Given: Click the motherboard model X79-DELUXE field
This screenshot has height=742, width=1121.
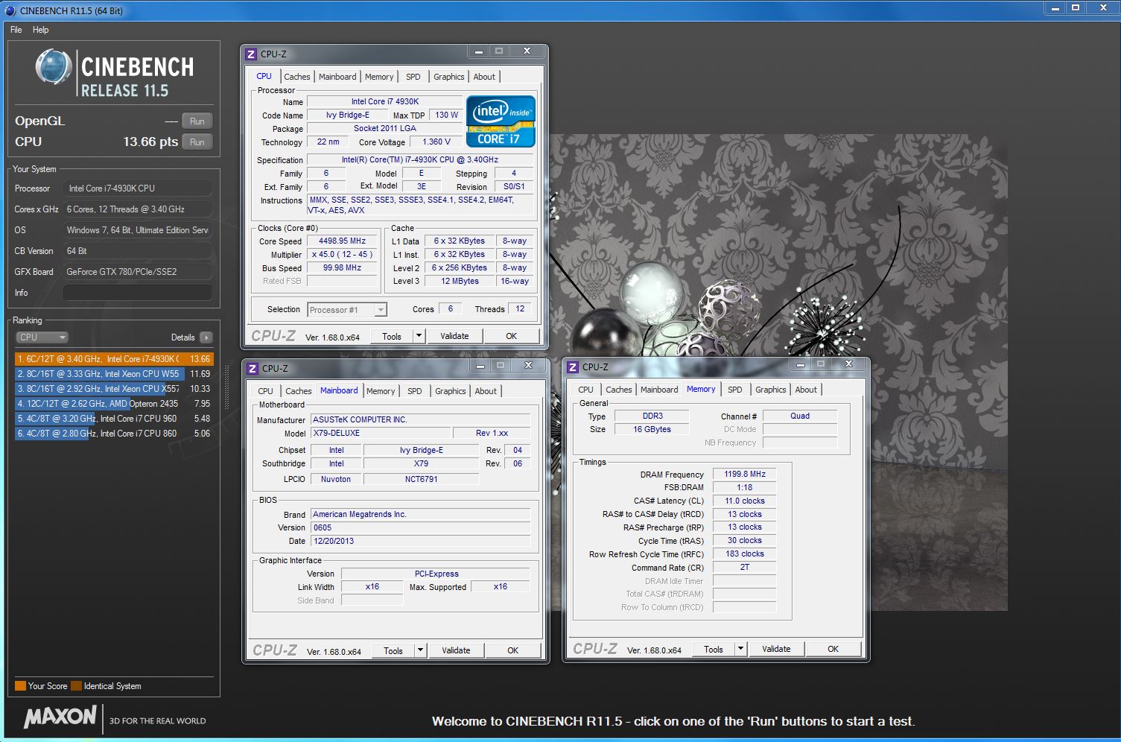Looking at the screenshot, I should tap(379, 433).
